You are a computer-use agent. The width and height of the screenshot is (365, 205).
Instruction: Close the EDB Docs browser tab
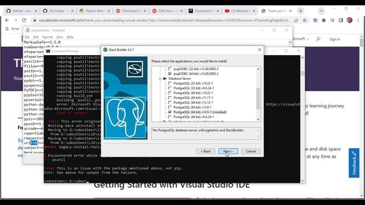[x=181, y=11]
